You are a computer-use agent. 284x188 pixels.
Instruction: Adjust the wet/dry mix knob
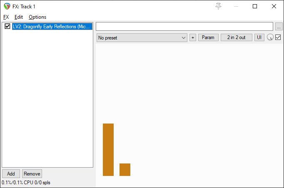[x=270, y=37]
